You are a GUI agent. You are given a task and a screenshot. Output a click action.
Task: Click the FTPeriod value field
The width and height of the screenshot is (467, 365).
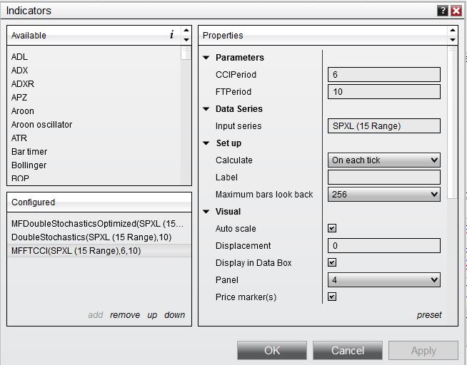[384, 92]
